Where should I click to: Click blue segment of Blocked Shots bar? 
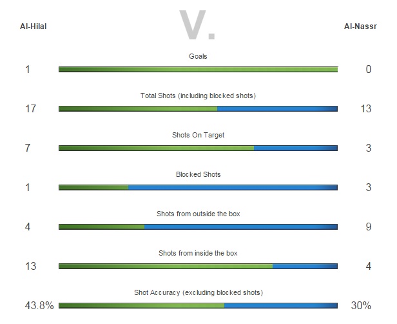pyautogui.click(x=233, y=188)
